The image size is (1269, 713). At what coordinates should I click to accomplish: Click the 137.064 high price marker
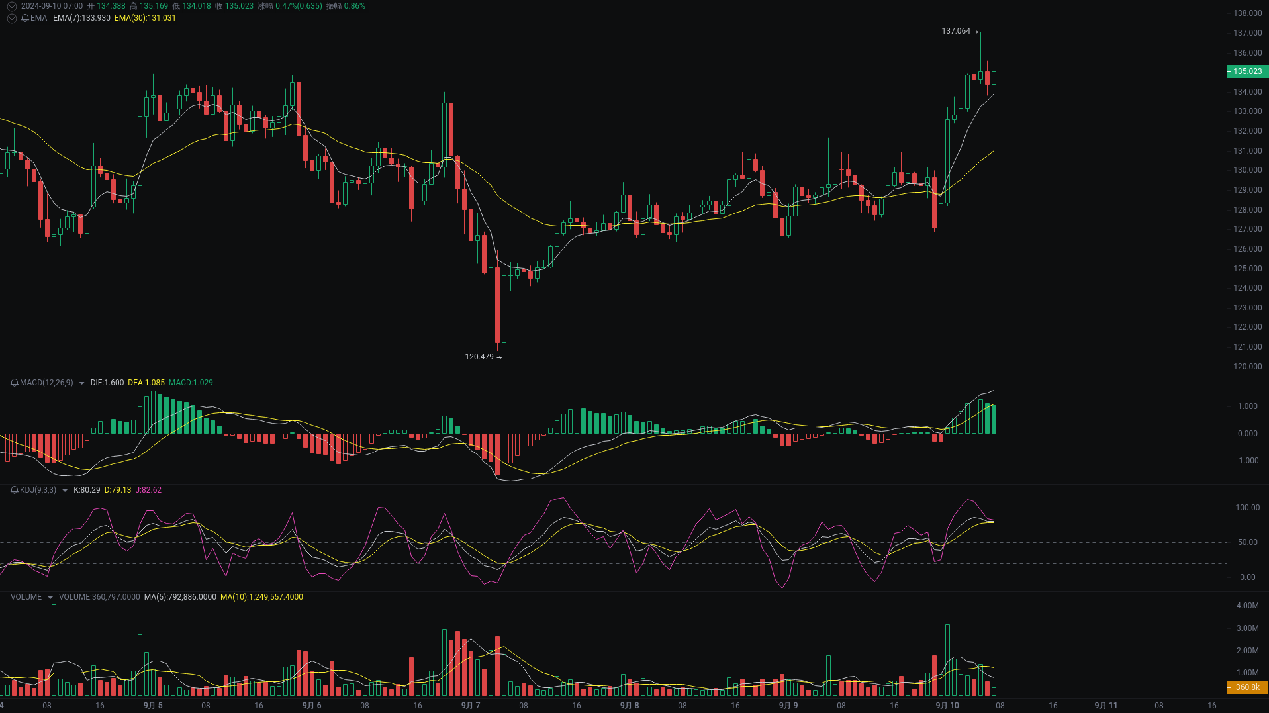(956, 30)
